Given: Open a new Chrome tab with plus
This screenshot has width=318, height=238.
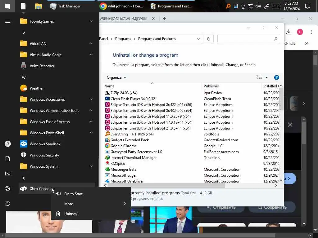Looking at the screenshot, I should 165,19.
